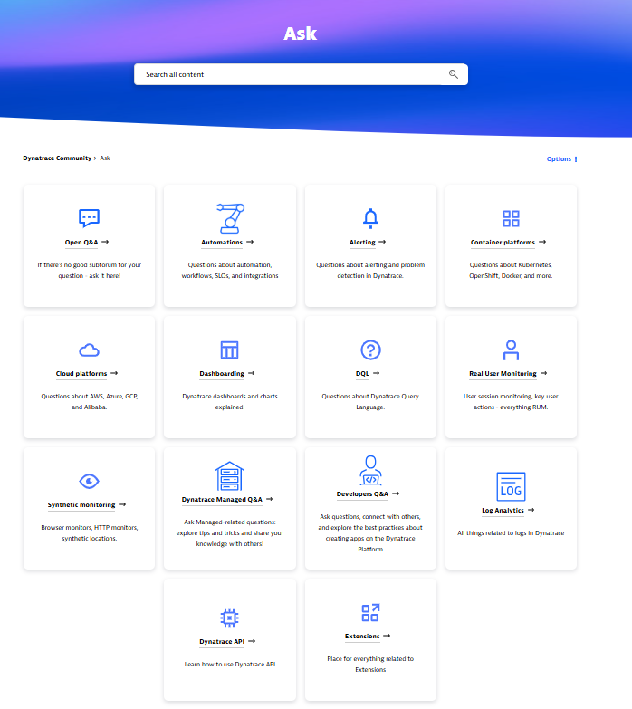Open the Container platforms link

click(x=503, y=243)
